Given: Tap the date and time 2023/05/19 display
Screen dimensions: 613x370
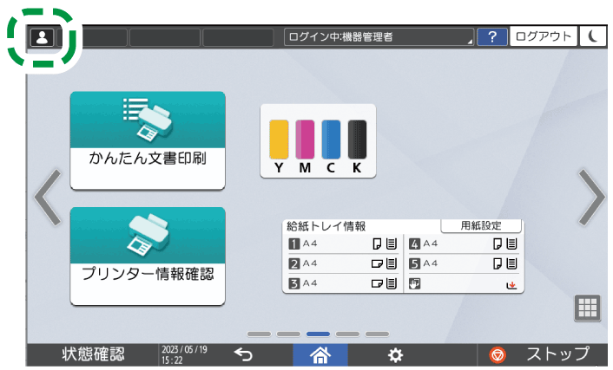Looking at the screenshot, I should click(x=185, y=354).
